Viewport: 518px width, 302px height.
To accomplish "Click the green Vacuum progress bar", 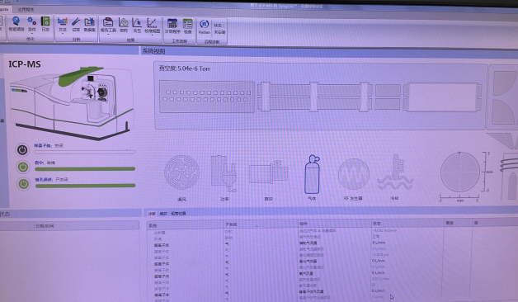I will (x=85, y=169).
